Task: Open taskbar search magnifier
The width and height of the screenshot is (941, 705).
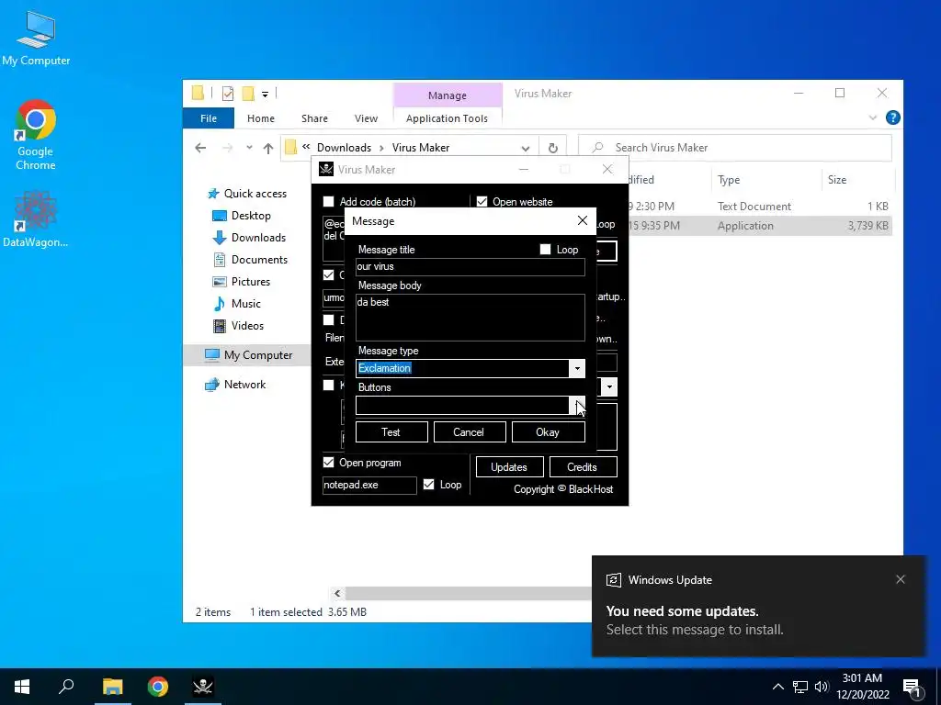Action: [66, 687]
